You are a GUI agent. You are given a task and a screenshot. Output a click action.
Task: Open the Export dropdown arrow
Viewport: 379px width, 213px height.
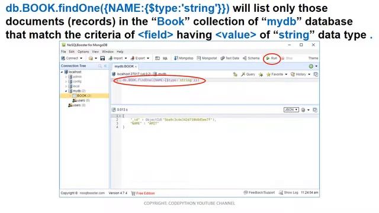[x=148, y=58]
